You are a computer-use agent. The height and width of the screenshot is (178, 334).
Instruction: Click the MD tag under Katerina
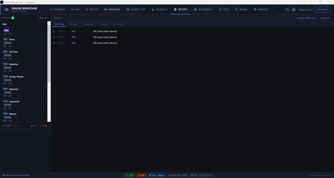(x=5, y=71)
